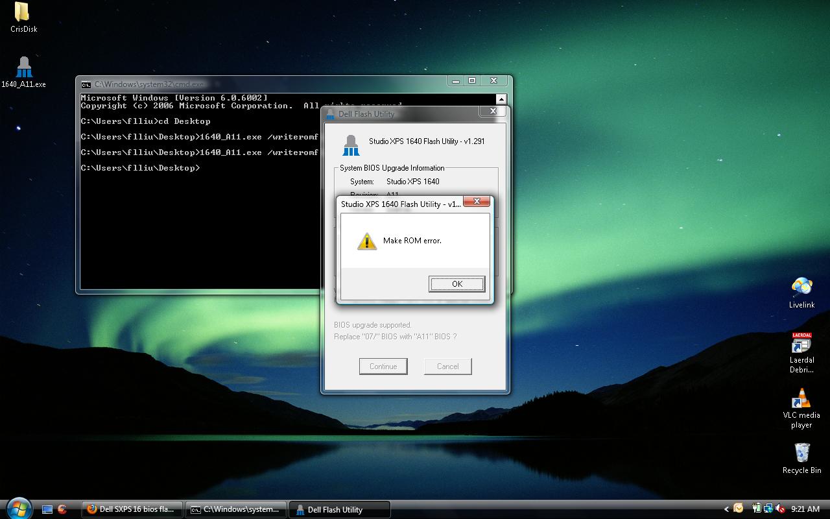The width and height of the screenshot is (830, 519).
Task: Select the CrisDisk folder on desktop
Action: coord(23,18)
